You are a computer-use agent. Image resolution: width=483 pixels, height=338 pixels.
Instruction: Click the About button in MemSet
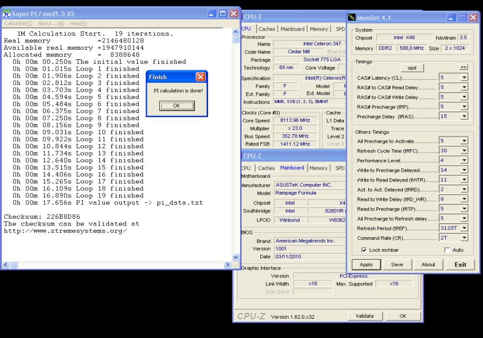[x=428, y=265]
